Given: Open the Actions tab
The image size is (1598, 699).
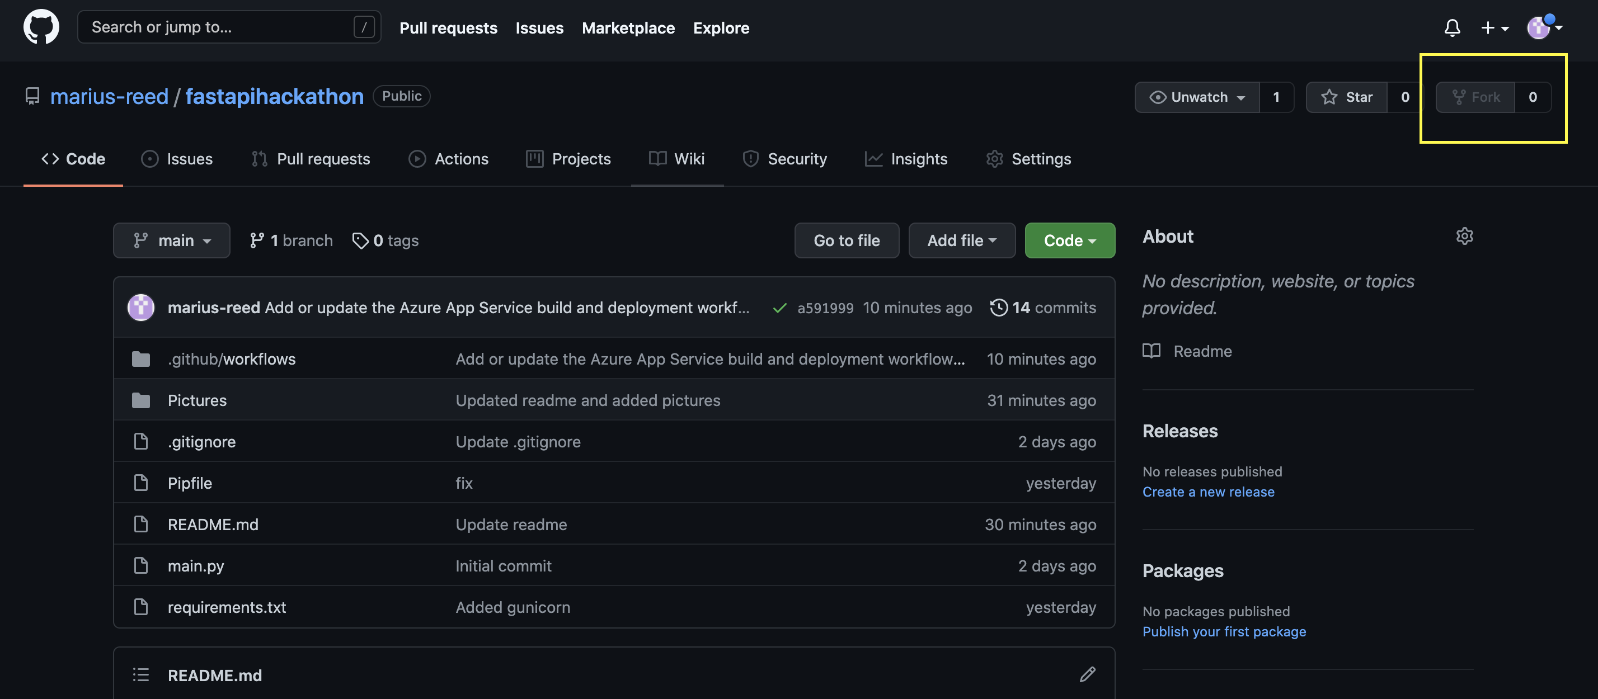Looking at the screenshot, I should [x=449, y=159].
